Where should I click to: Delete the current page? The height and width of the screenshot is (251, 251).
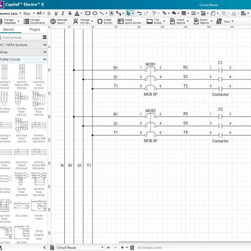point(132,247)
